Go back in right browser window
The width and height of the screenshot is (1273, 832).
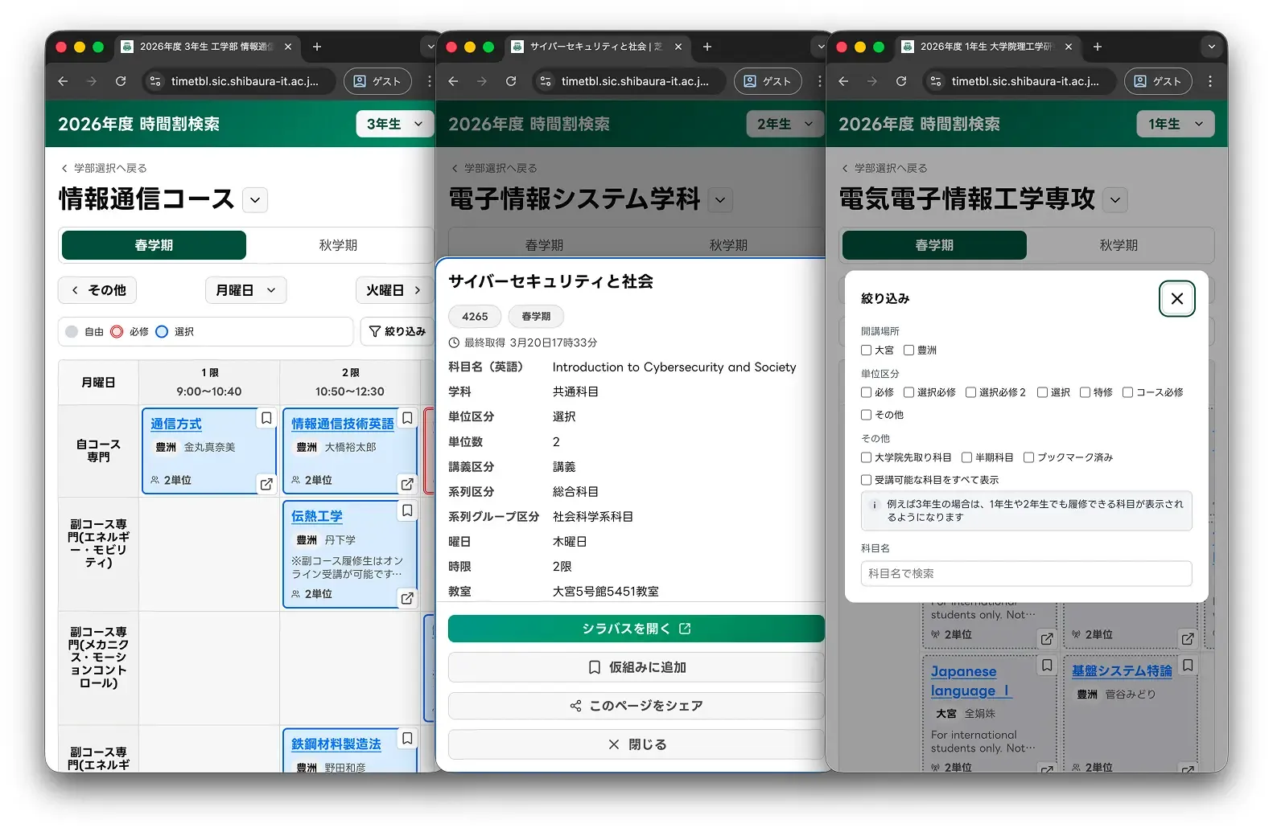tap(843, 81)
